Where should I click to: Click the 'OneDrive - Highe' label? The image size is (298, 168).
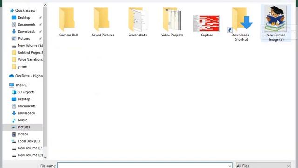[29, 76]
